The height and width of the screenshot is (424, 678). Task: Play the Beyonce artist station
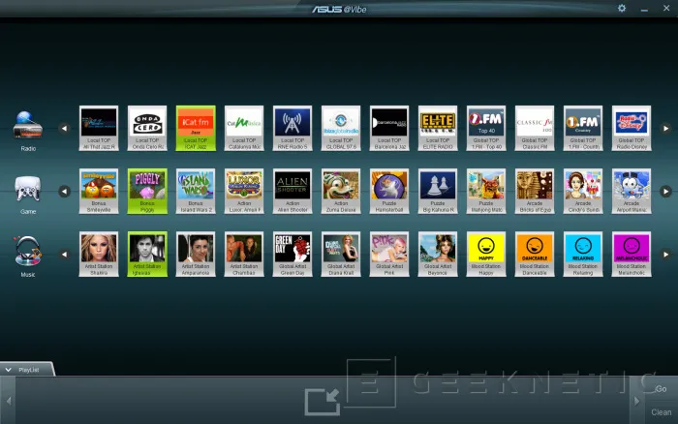[x=438, y=255]
